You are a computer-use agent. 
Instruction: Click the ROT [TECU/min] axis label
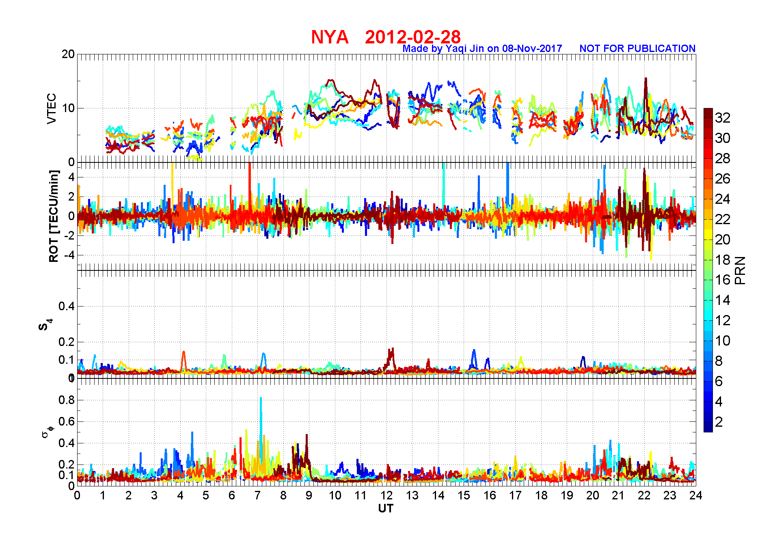click(x=54, y=216)
